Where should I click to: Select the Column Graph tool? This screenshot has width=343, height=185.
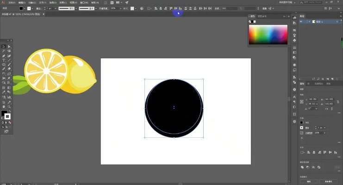click(9, 97)
